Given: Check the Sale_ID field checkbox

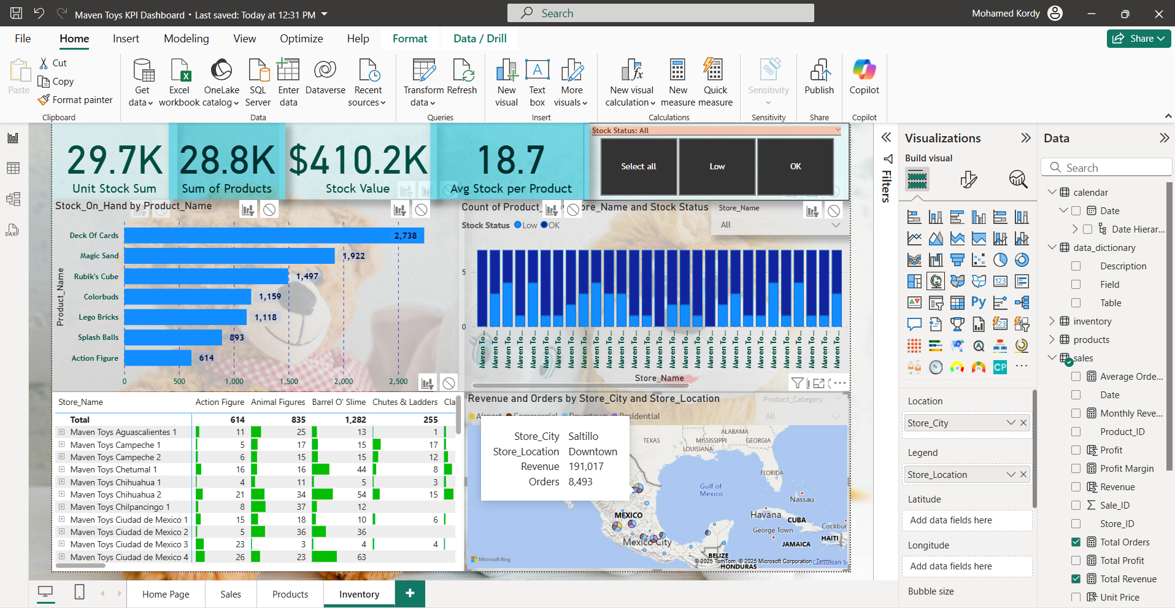Looking at the screenshot, I should click(x=1076, y=506).
